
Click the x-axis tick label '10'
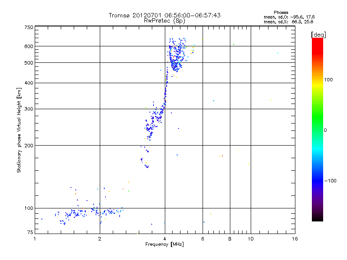click(x=251, y=239)
